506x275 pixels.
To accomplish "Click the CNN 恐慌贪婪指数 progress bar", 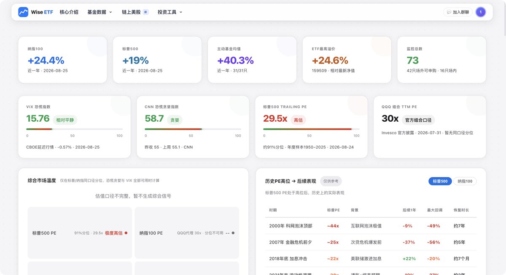I will pos(193,129).
